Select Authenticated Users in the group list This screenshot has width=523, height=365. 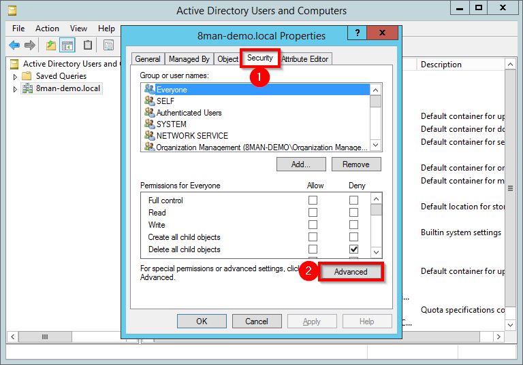click(x=189, y=113)
